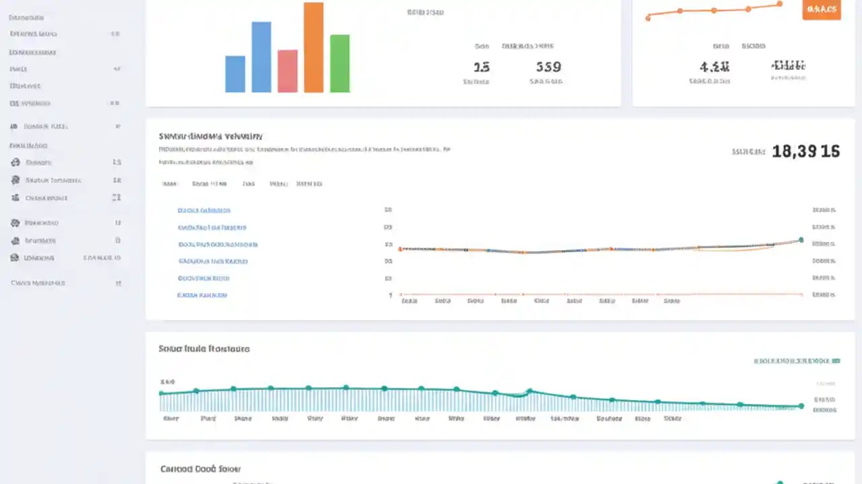Click the location pin icon at the sidebar bottom group
This screenshot has height=484, width=862.
point(15,257)
